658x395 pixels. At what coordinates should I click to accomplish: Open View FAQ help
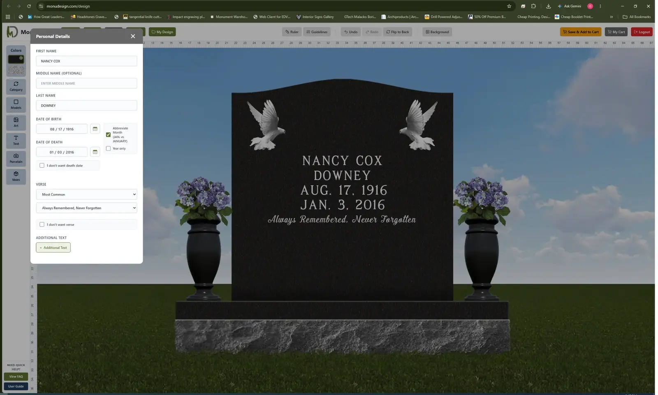tap(16, 377)
